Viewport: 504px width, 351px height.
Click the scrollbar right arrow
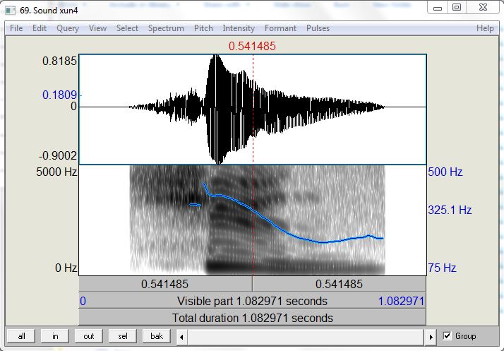(431, 337)
